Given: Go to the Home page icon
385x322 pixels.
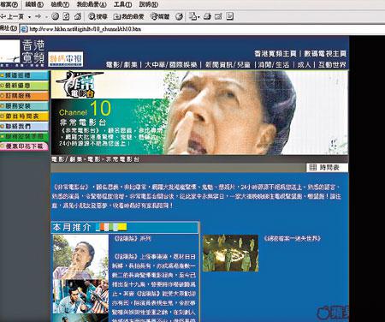Looking at the screenshot, I should coord(77,16).
